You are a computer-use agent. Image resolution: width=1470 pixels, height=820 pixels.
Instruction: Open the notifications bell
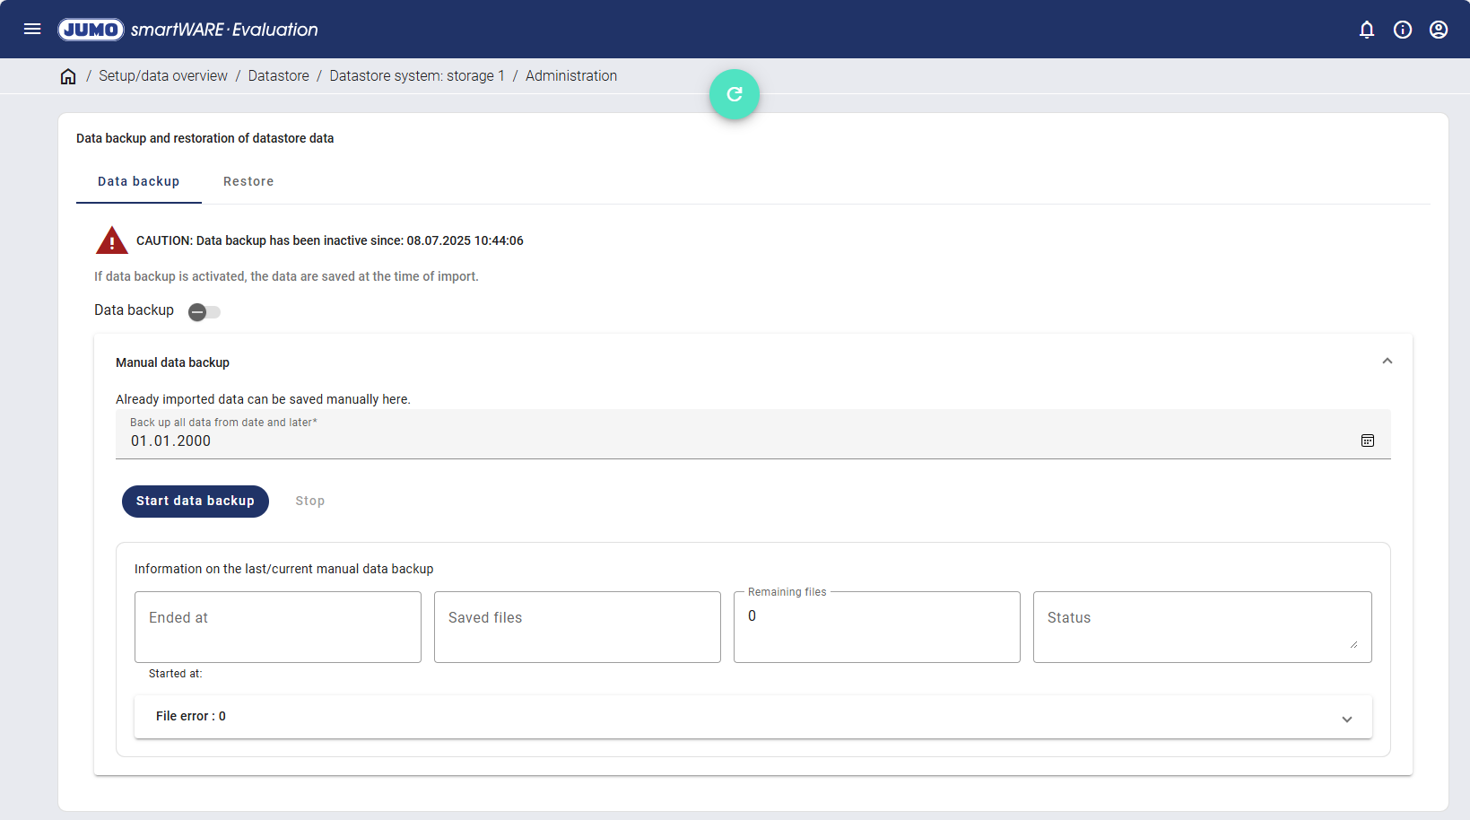[1366, 30]
